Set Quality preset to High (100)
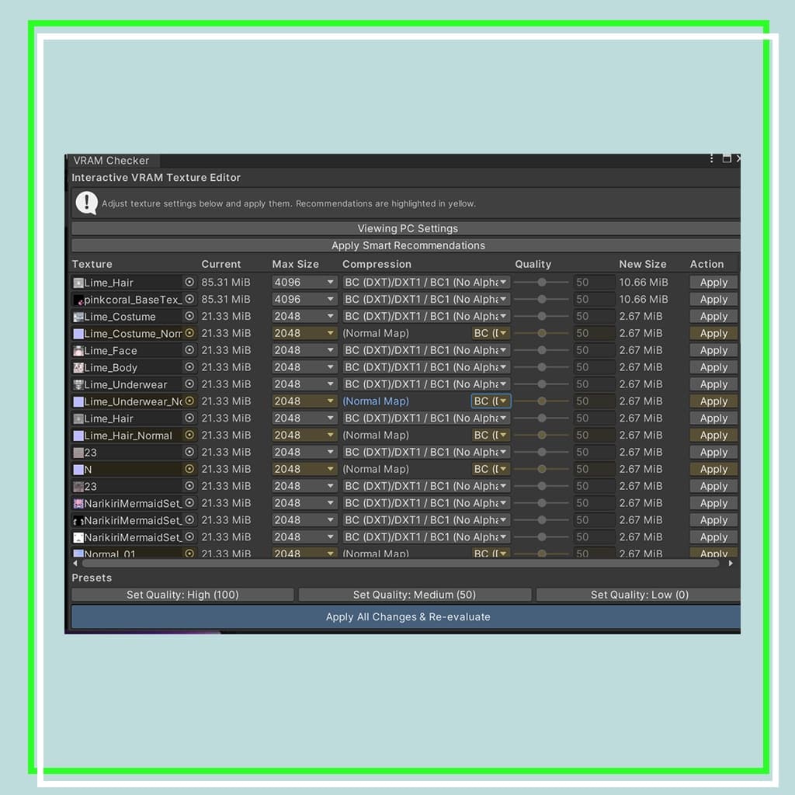795x795 pixels. [182, 595]
